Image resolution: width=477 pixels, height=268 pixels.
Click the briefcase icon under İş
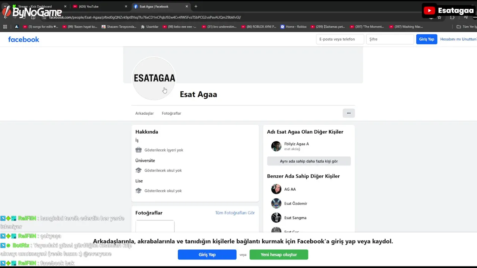point(139,150)
